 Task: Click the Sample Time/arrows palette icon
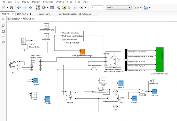pos(3,37)
